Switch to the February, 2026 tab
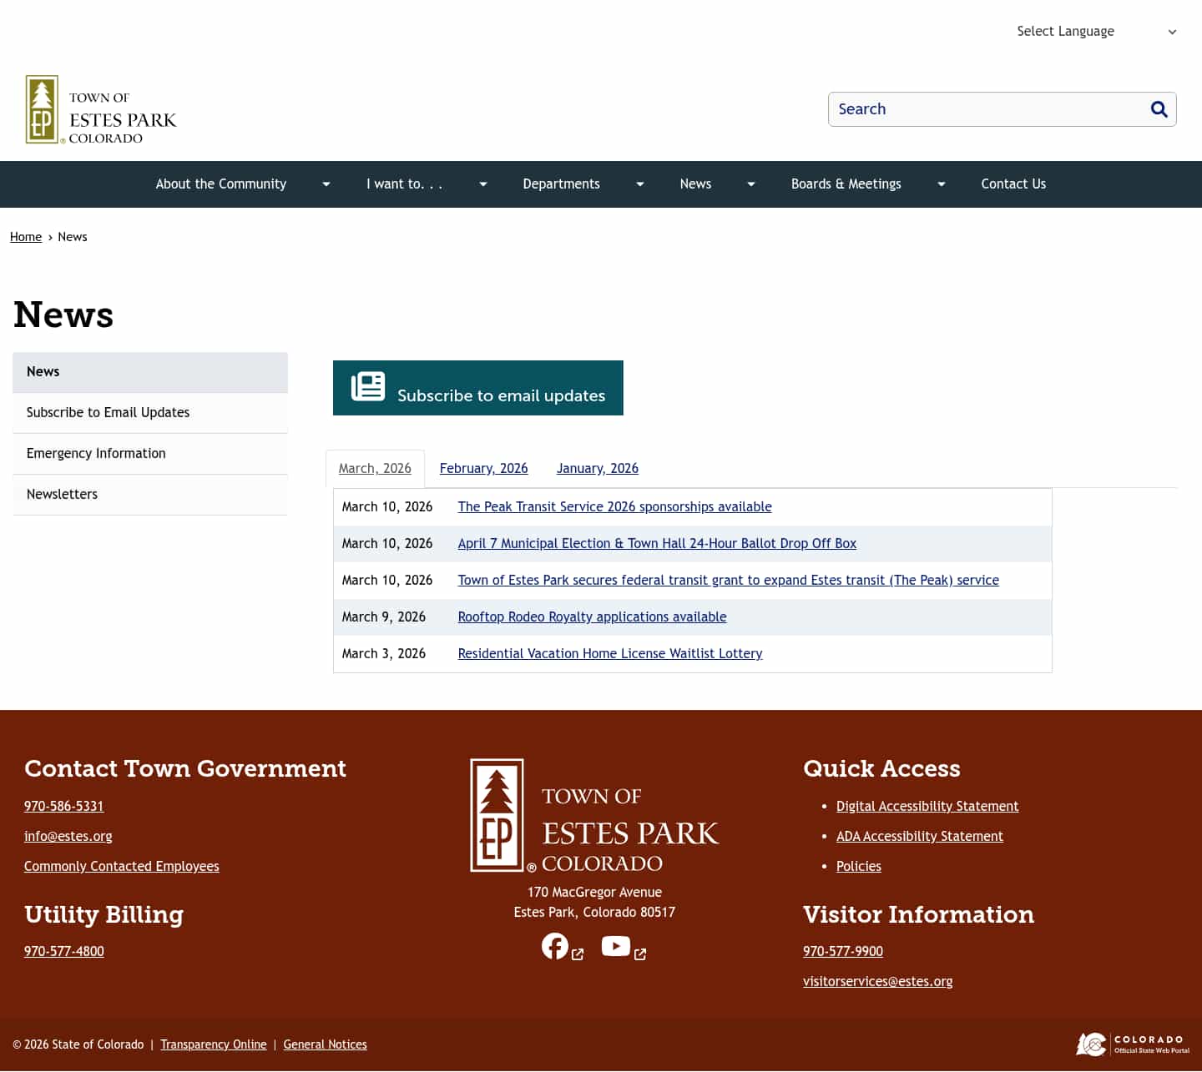The image size is (1202, 1072). 483,468
